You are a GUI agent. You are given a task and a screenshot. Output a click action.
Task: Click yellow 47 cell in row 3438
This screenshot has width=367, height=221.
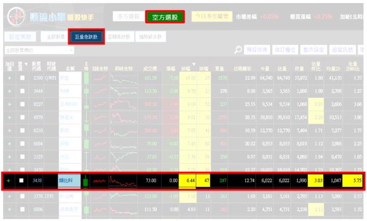(x=203, y=181)
